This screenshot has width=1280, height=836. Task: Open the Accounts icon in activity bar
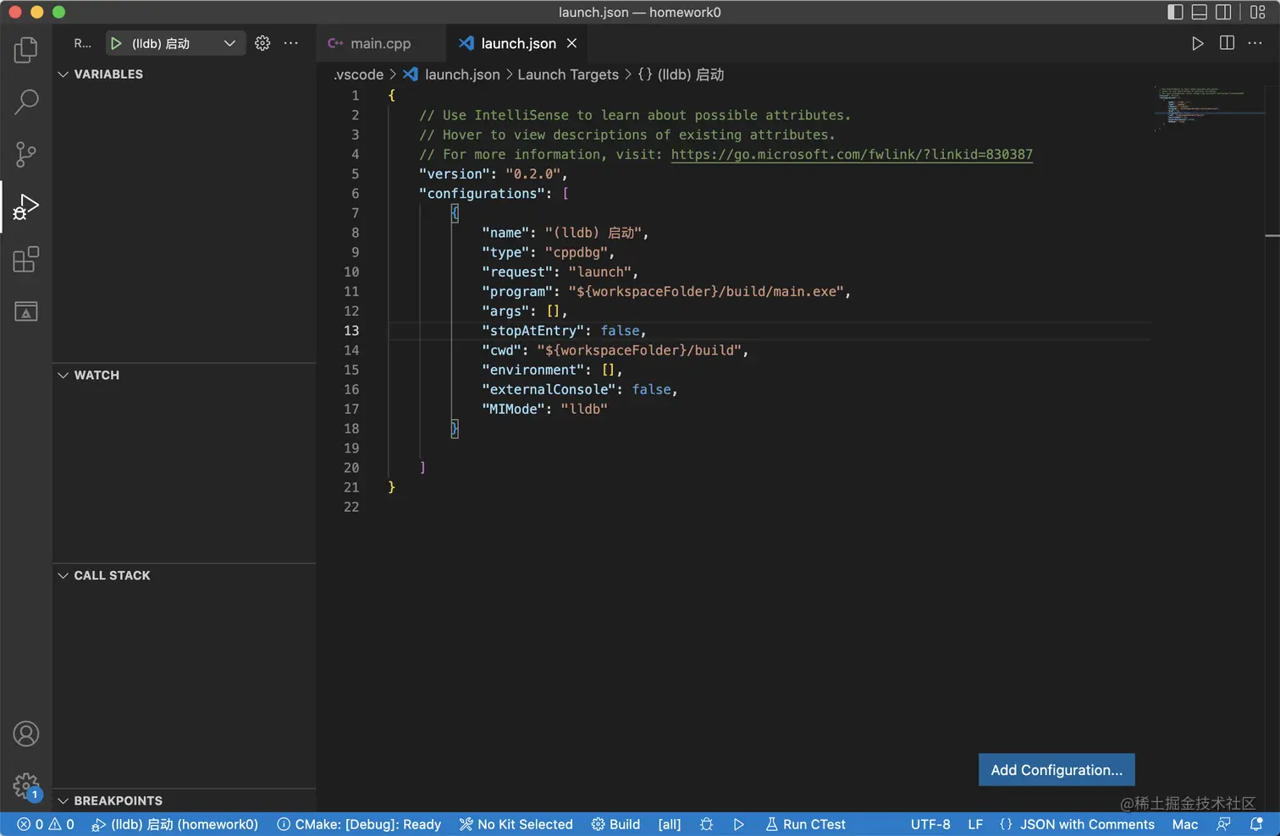pyautogui.click(x=26, y=734)
